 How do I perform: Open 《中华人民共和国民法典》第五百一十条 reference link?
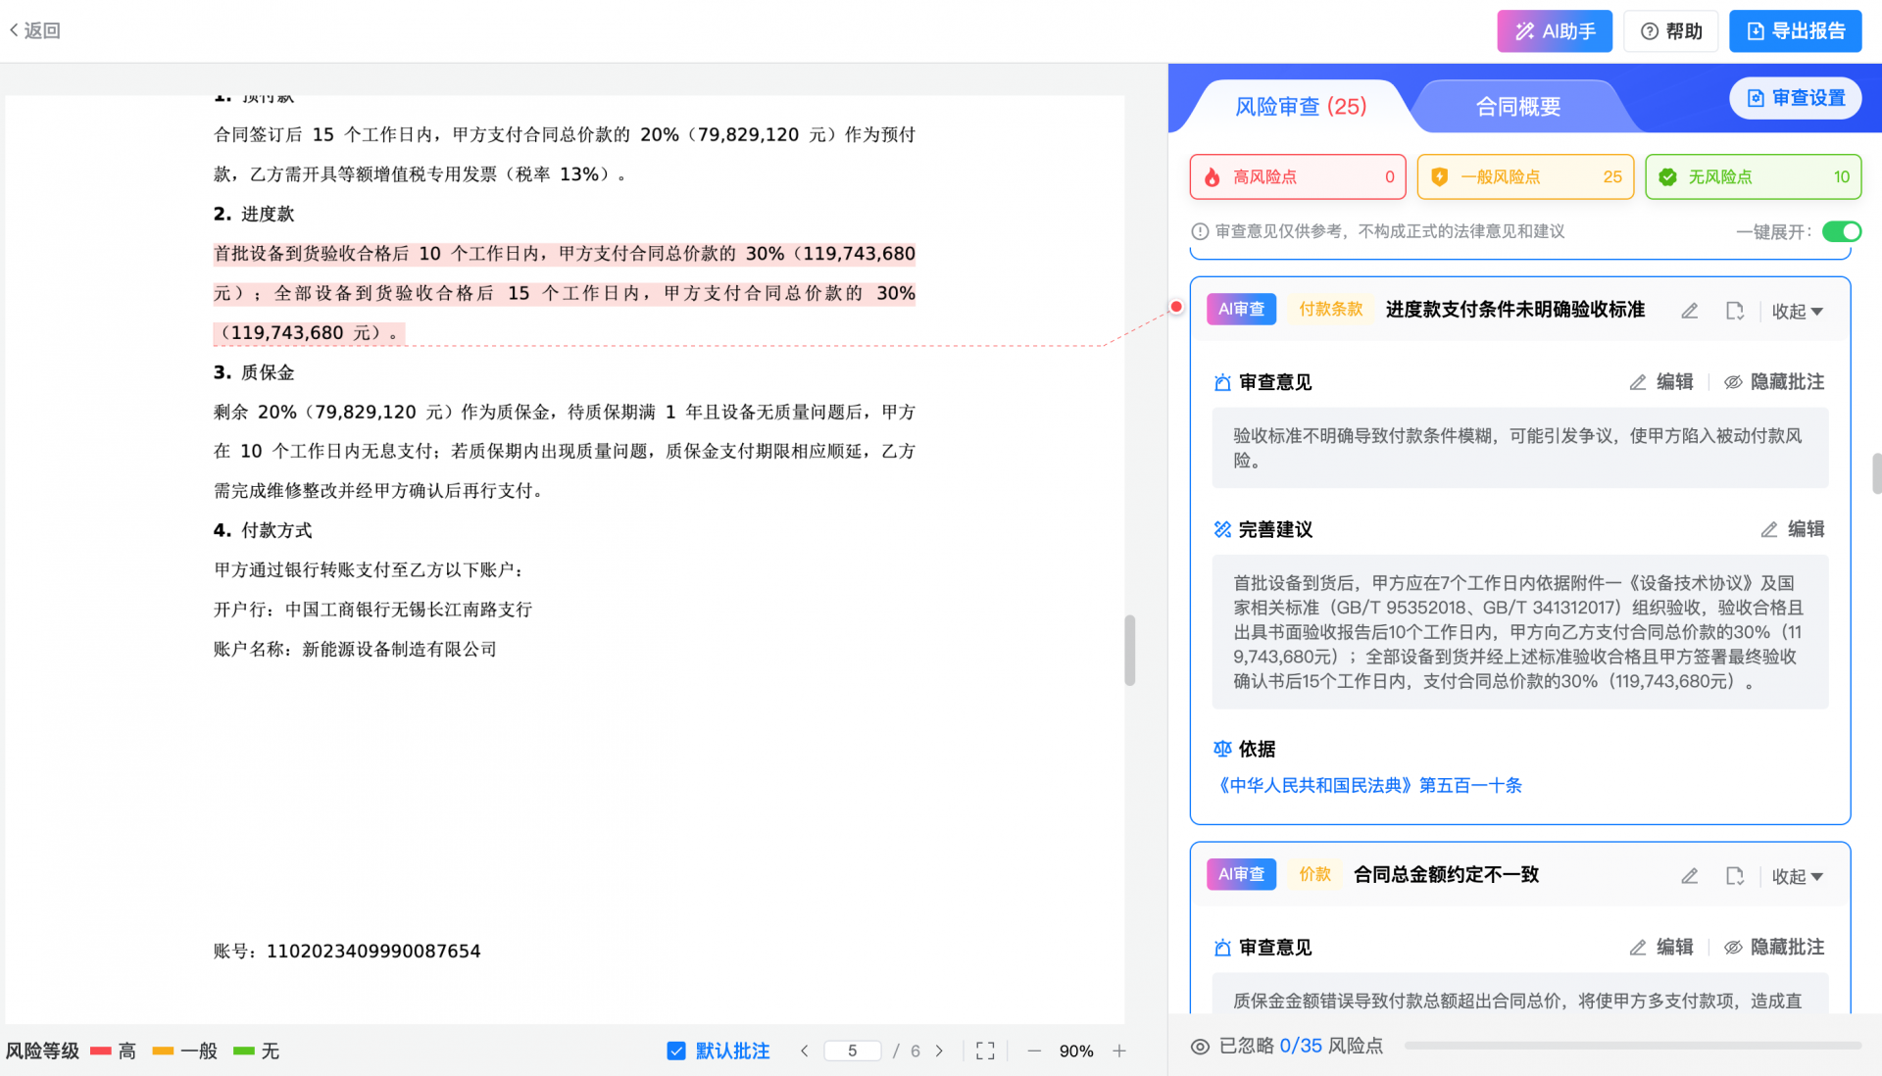(x=1368, y=785)
